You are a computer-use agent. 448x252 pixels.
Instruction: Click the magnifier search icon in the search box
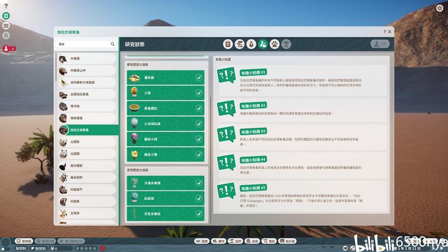coord(113,44)
